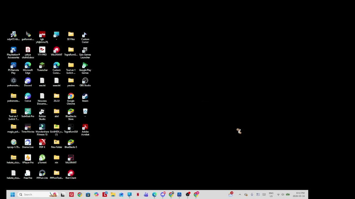
Task: Select the Sub4Sub Pro icon
Action: click(x=28, y=113)
